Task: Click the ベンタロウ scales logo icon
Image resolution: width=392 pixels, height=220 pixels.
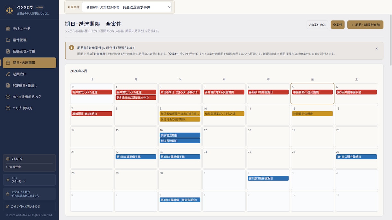Action: click(10, 10)
